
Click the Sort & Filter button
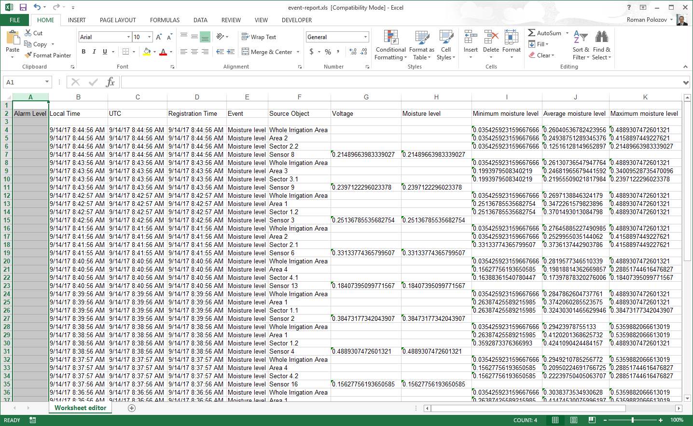[x=581, y=45]
